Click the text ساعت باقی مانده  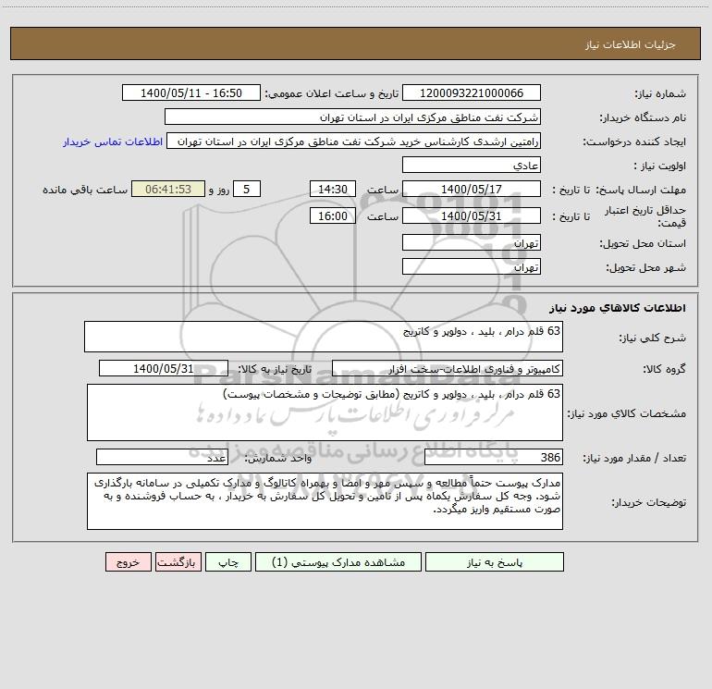(85, 190)
